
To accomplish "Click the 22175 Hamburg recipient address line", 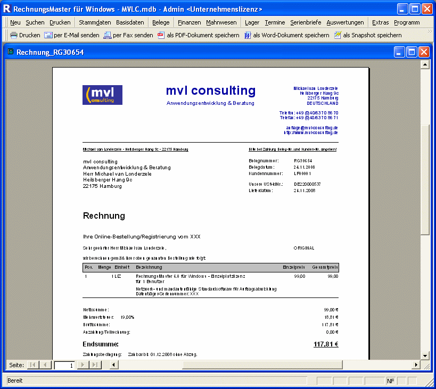I will [x=102, y=186].
